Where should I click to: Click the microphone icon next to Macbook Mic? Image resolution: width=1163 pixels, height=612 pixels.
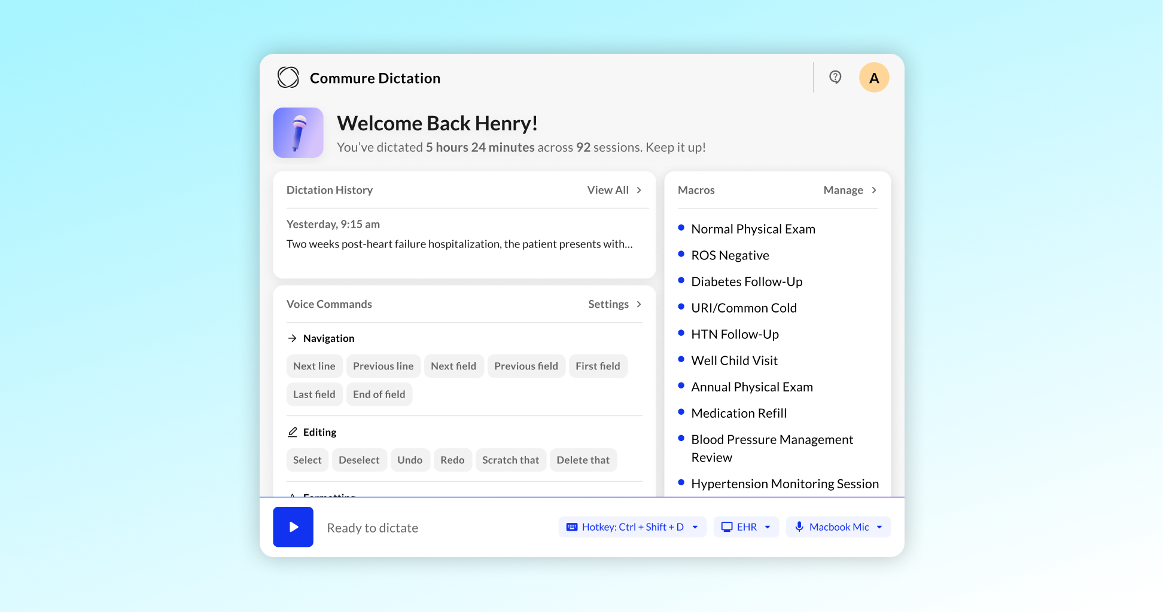click(799, 527)
